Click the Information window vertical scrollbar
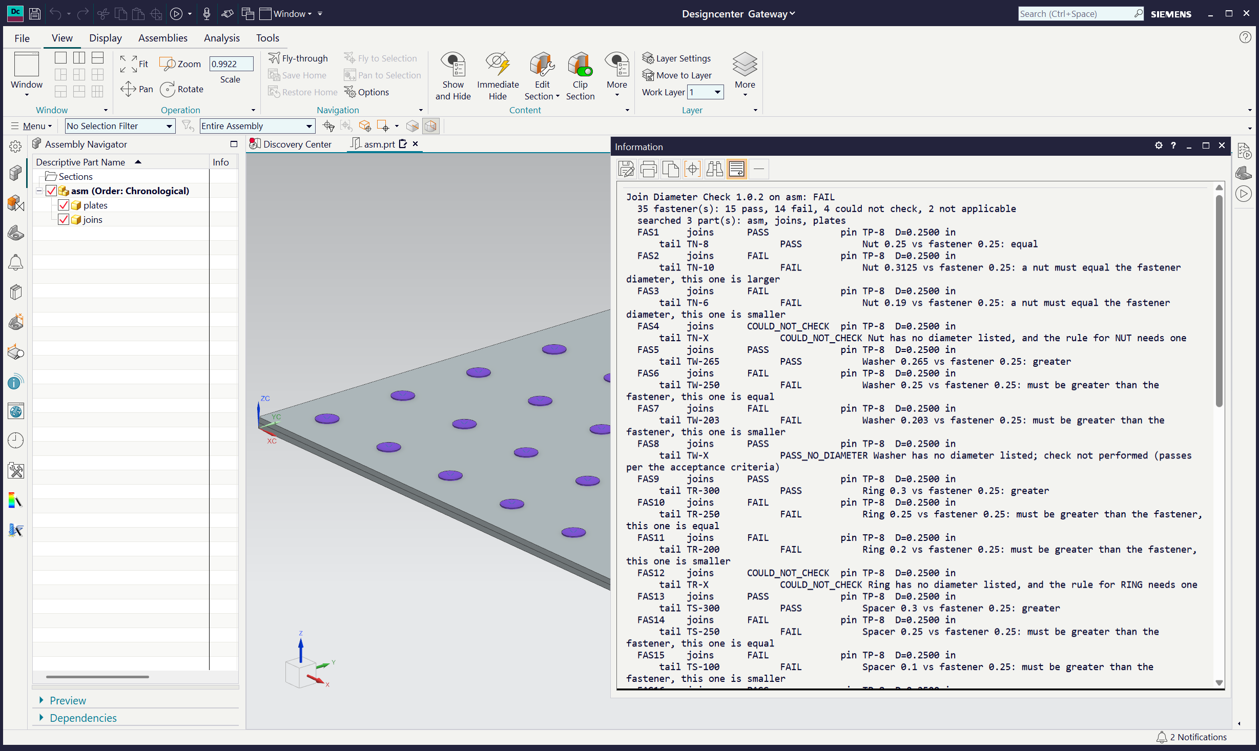Screen dimensions: 1259x751 point(1220,300)
